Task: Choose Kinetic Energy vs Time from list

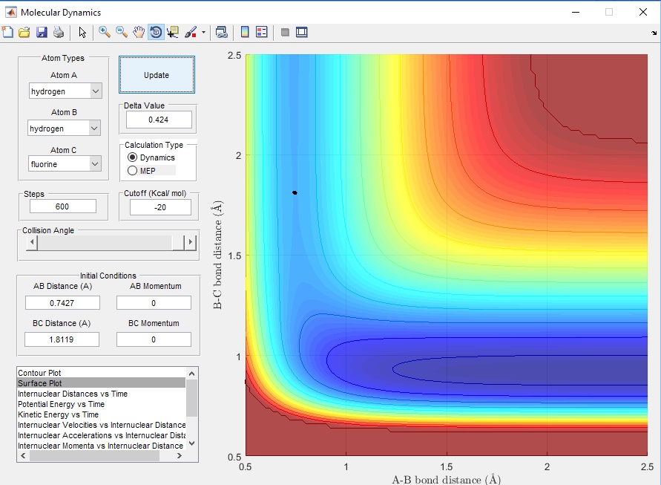Action: (58, 414)
